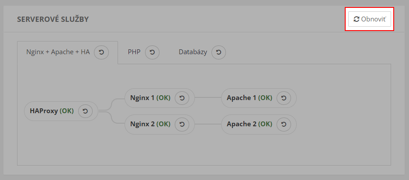
Task: Restart the HAProxy service
Action: pyautogui.click(x=85, y=111)
